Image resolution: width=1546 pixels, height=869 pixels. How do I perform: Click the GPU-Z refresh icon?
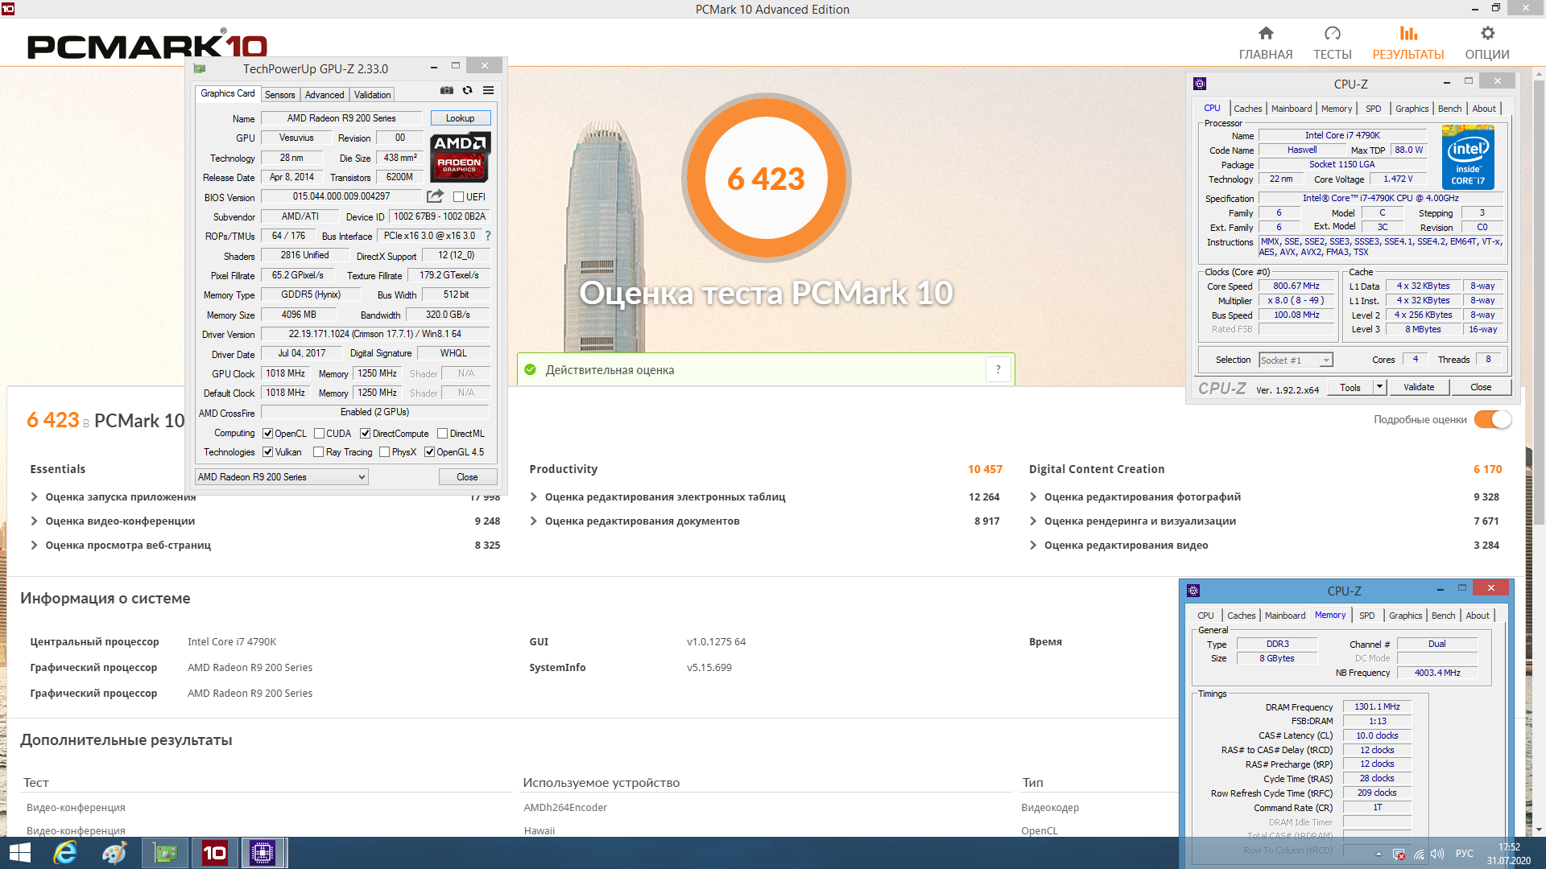(x=467, y=90)
